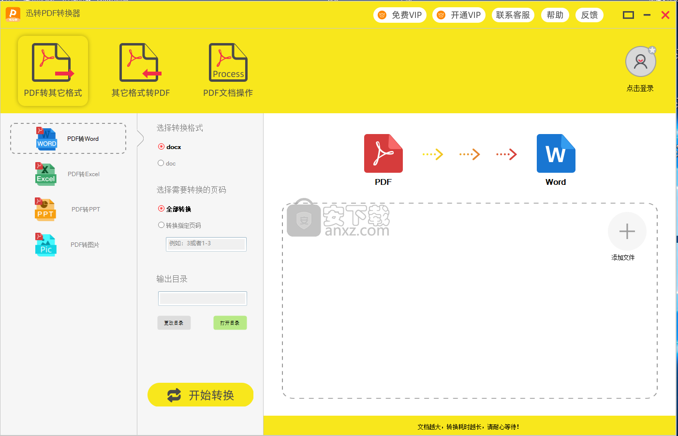Select the PDF转其它格式 mode icon
The width and height of the screenshot is (678, 436).
tap(53, 62)
